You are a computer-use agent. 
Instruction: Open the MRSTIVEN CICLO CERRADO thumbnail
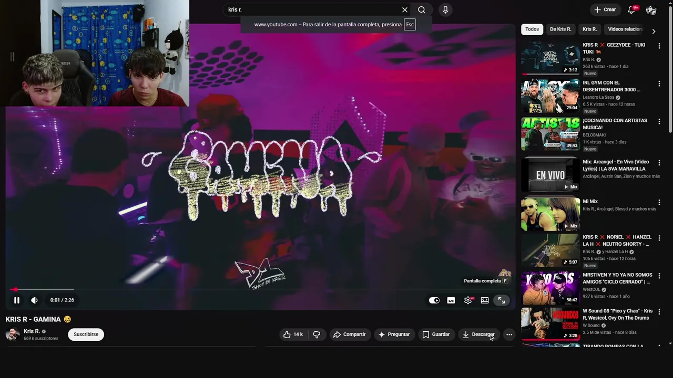550,288
